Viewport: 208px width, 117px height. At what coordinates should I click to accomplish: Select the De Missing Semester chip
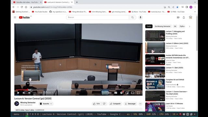point(162,26)
